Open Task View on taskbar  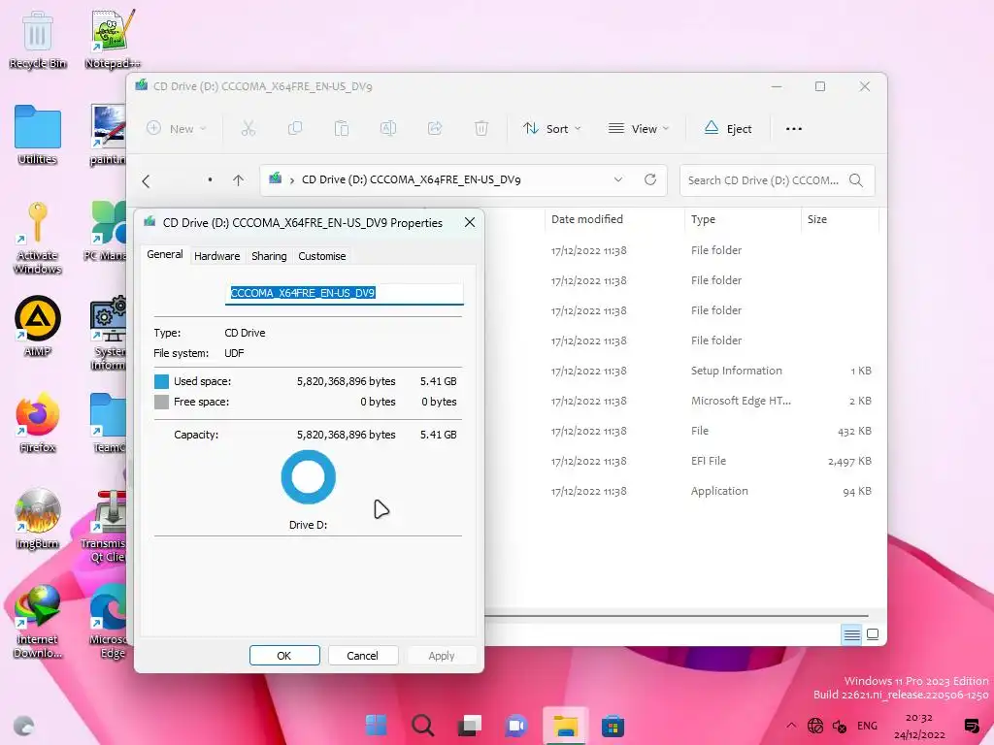click(x=470, y=726)
